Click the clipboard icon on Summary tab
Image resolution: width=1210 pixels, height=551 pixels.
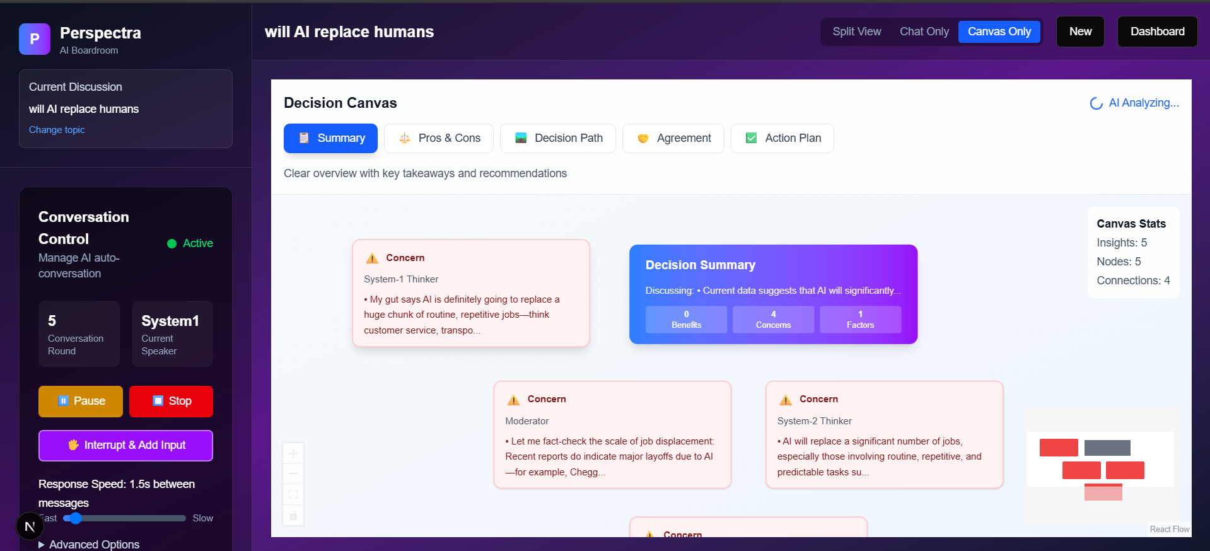tap(304, 138)
